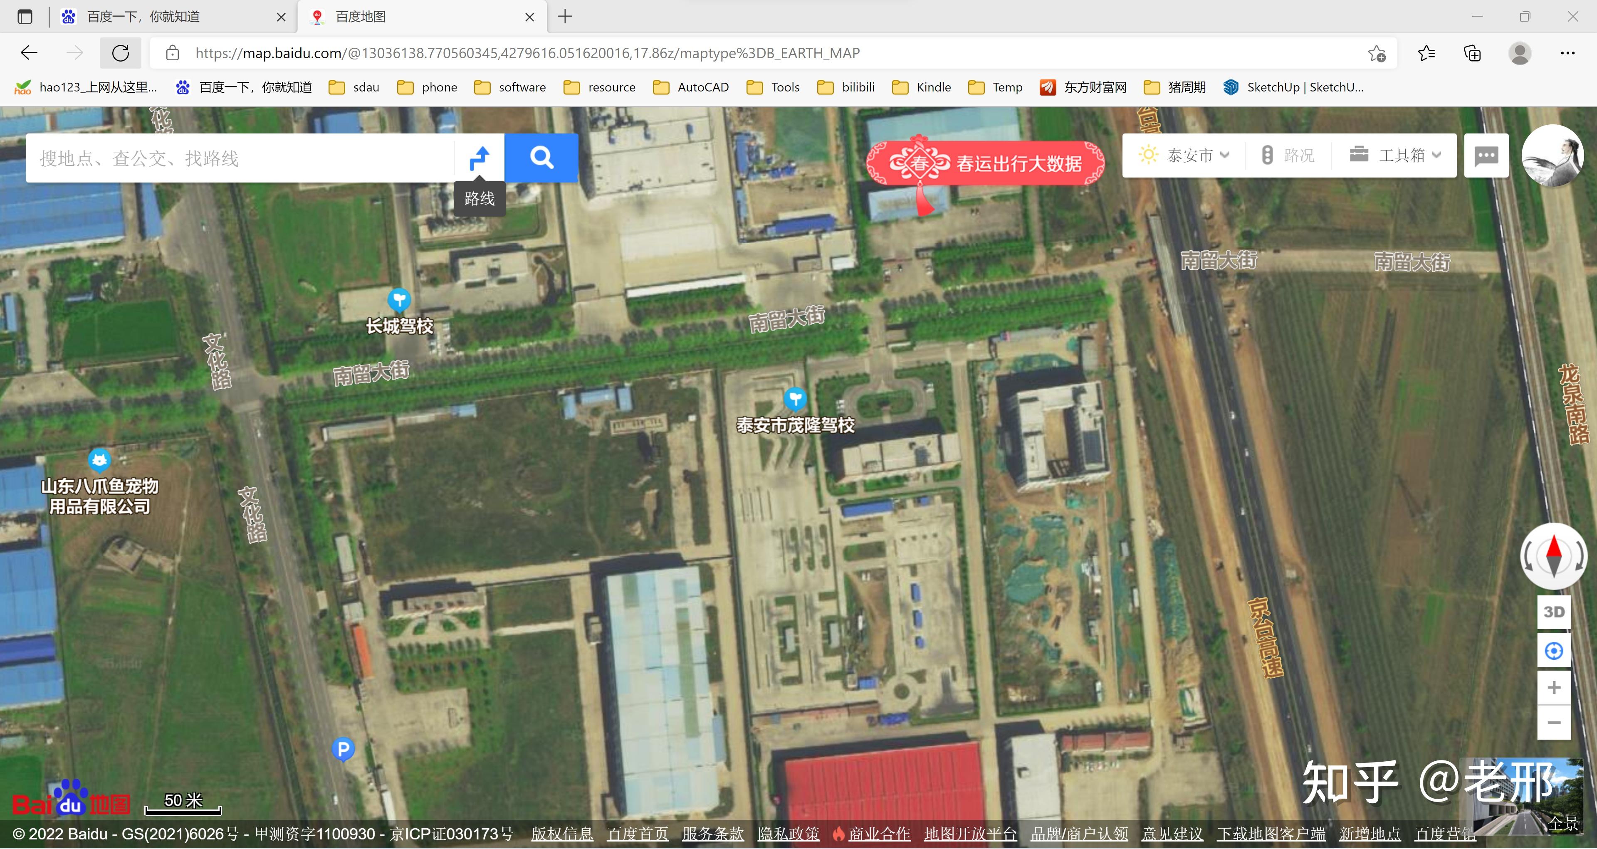Open tab actions menu icon at top-left
The height and width of the screenshot is (849, 1597).
[25, 17]
